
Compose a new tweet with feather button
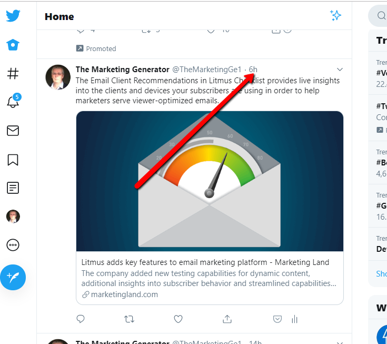tap(13, 277)
